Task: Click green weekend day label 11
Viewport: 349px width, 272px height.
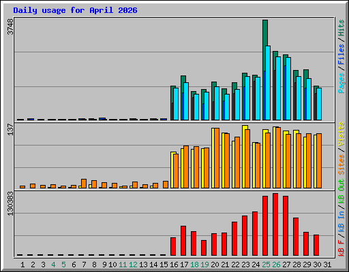Action: [x=123, y=265]
